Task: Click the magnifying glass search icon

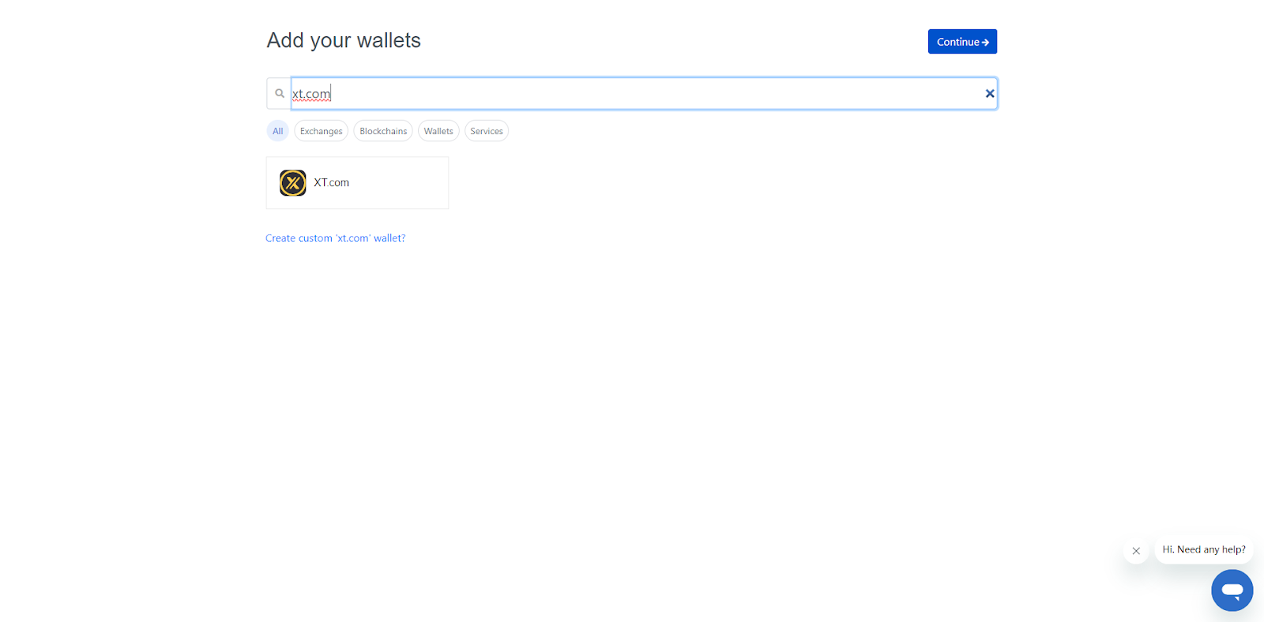Action: tap(280, 93)
